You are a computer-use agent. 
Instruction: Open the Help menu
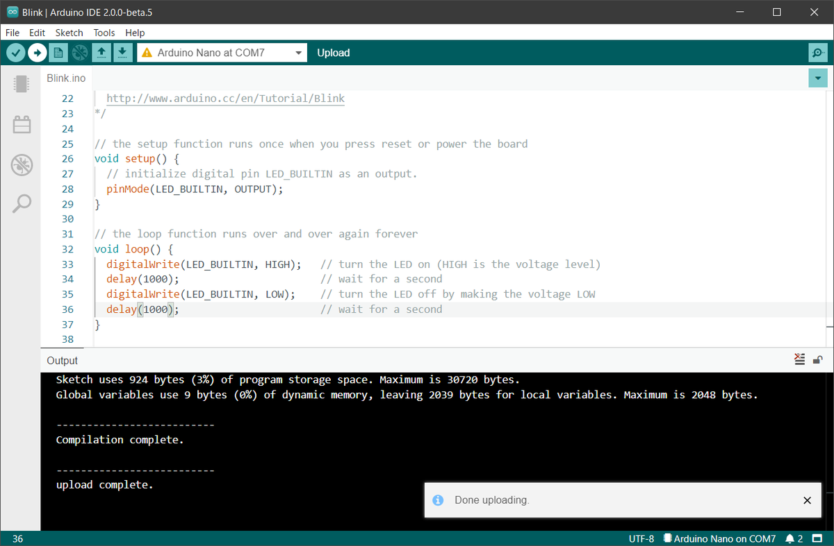coord(135,33)
